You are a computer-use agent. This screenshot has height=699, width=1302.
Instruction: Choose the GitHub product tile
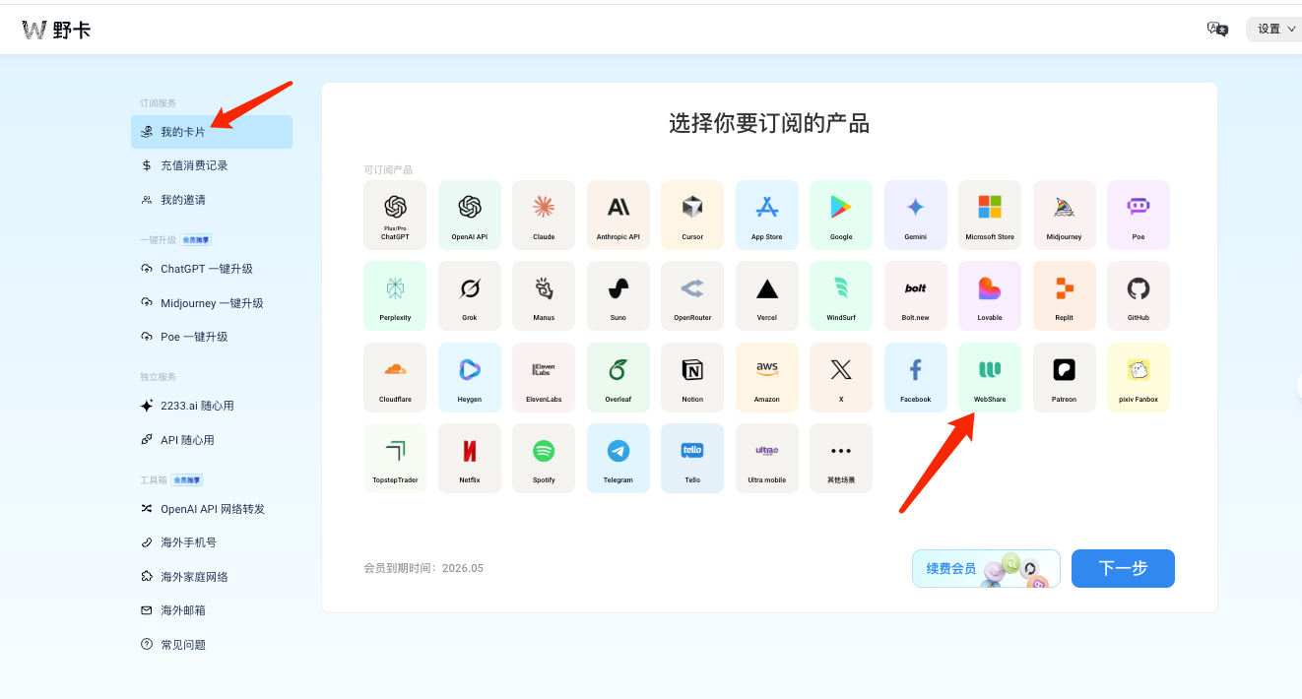click(x=1139, y=295)
